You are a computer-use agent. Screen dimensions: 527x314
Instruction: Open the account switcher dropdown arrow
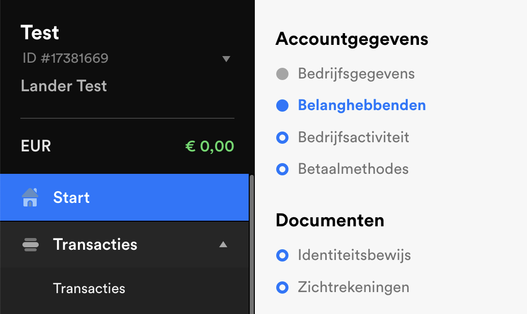pos(226,59)
